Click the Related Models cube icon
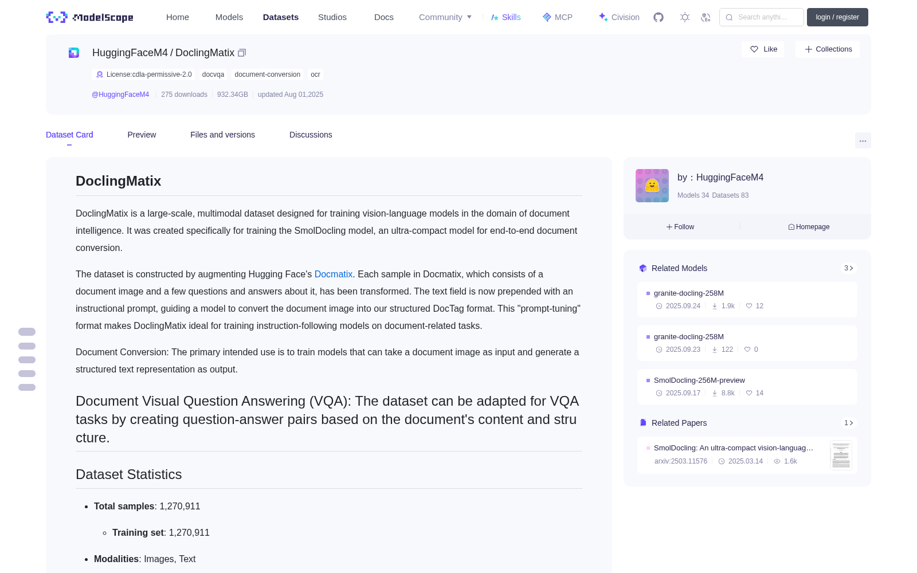Viewport: 917px width, 573px height. [x=643, y=268]
